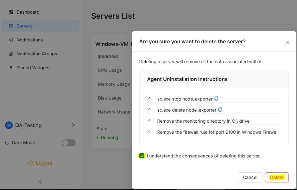Log out via Logout link
The image size is (297, 190).
coord(40,163)
